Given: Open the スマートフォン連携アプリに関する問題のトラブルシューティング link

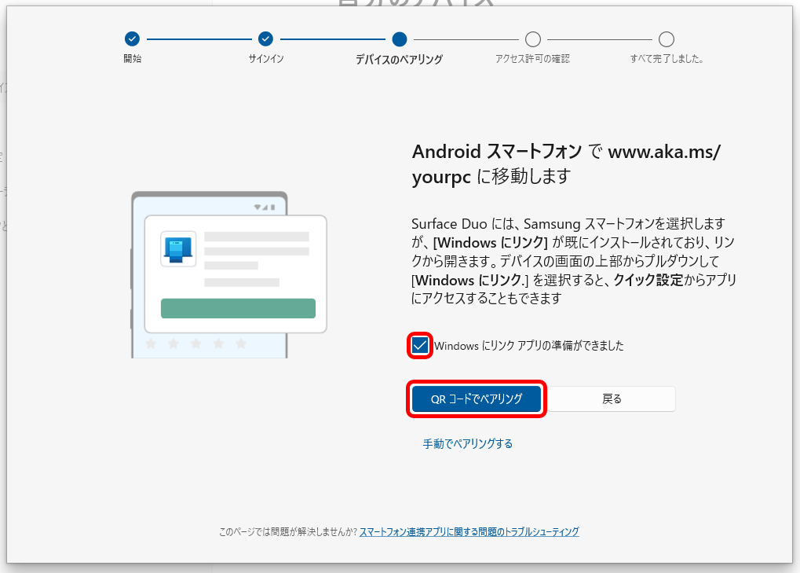Looking at the screenshot, I should (469, 531).
